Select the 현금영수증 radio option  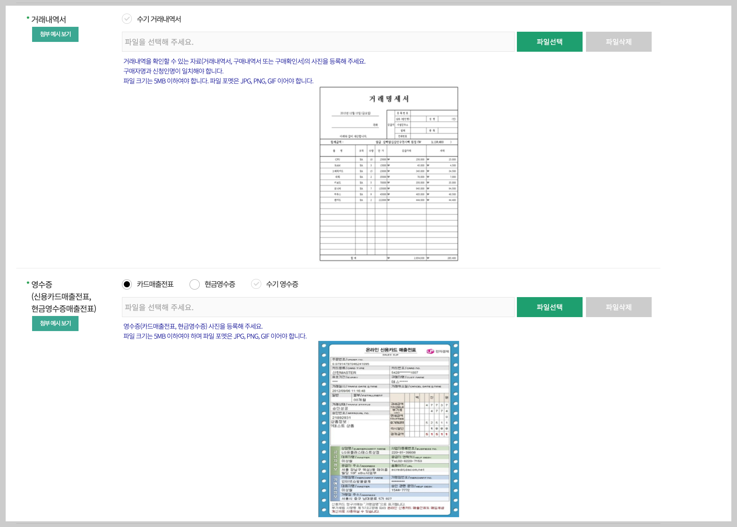194,284
